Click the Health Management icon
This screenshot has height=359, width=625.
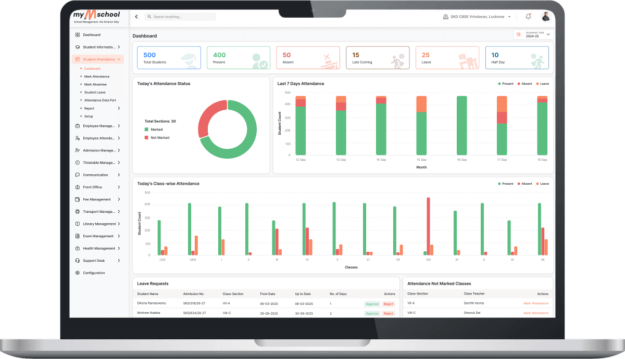(x=78, y=248)
